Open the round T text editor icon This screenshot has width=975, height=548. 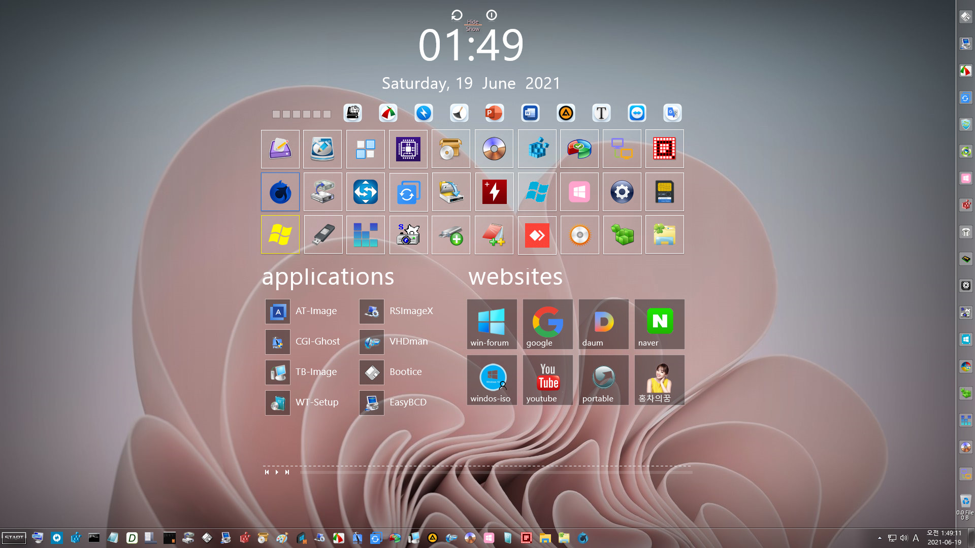click(x=601, y=113)
